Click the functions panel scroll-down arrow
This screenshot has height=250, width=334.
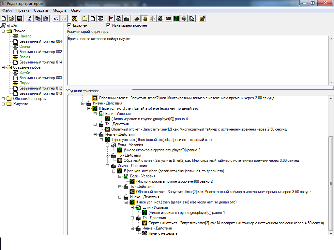(331, 234)
